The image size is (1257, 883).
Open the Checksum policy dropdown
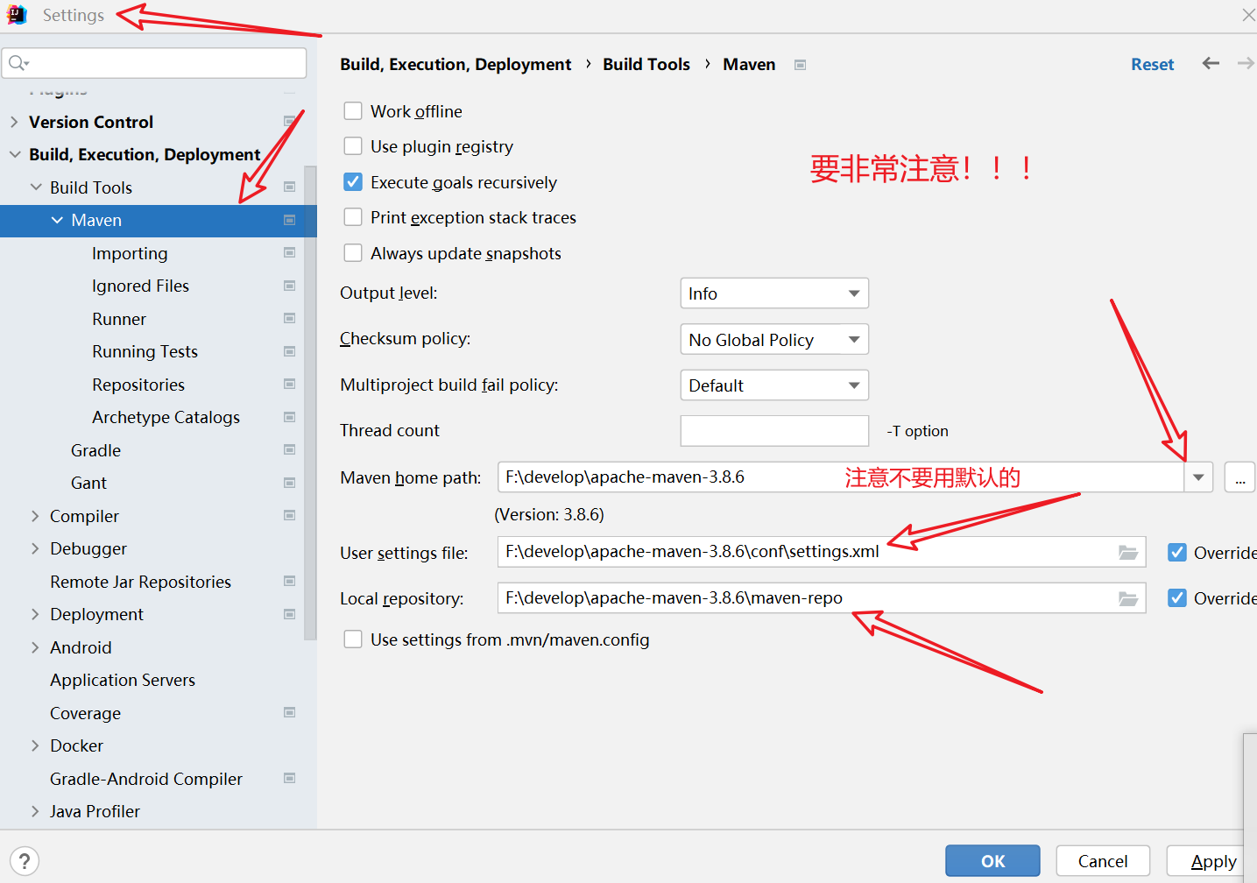coord(774,339)
